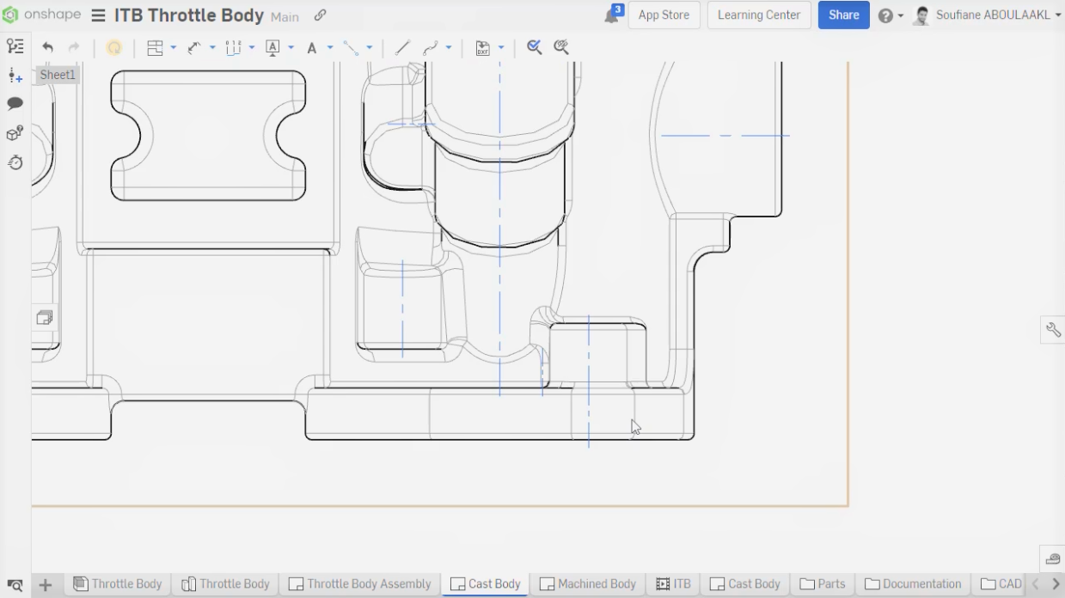Viewport: 1065px width, 598px height.
Task: Undo the last drawing action
Action: click(47, 48)
